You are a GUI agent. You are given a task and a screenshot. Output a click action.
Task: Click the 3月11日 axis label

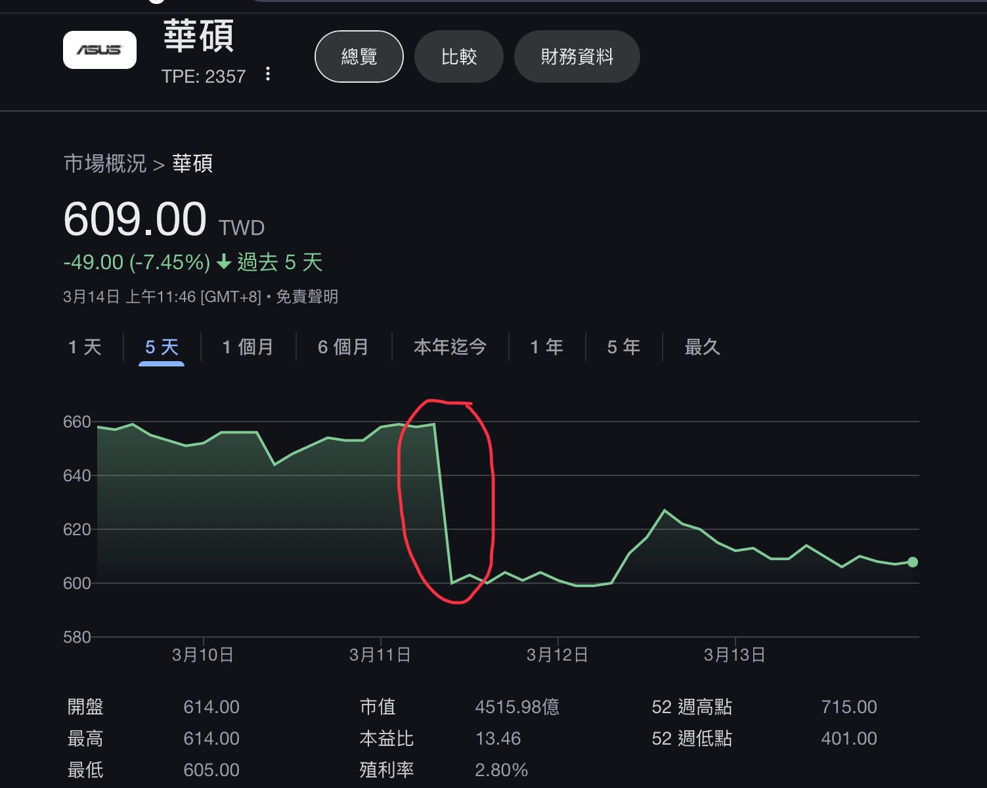(380, 655)
